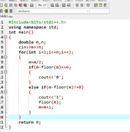Click line number 1 in the gutter
This screenshot has width=130, height=132.
2,22
